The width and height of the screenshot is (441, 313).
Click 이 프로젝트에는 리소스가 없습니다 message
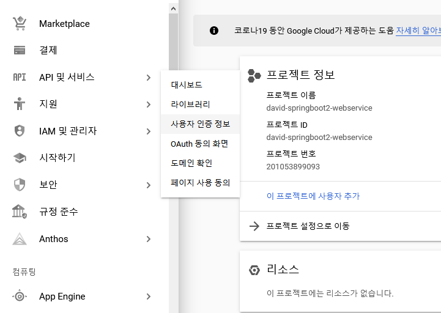(x=330, y=293)
